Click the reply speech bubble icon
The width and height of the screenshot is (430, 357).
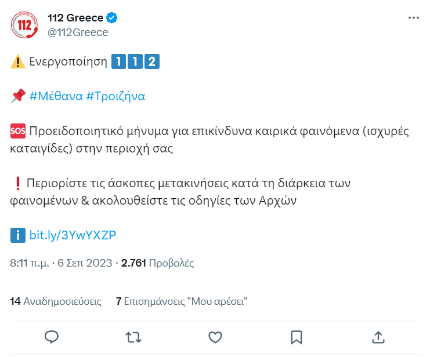click(x=52, y=337)
